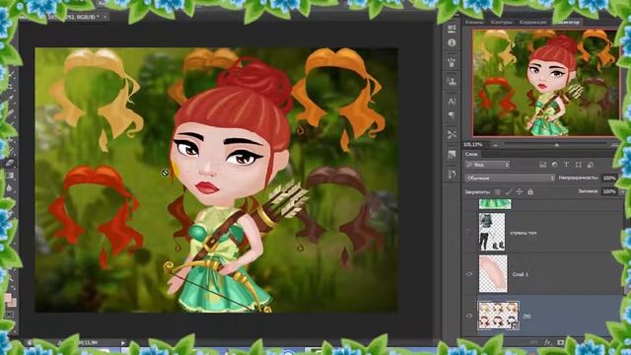Open the Brush Presets panel icon

click(x=452, y=62)
